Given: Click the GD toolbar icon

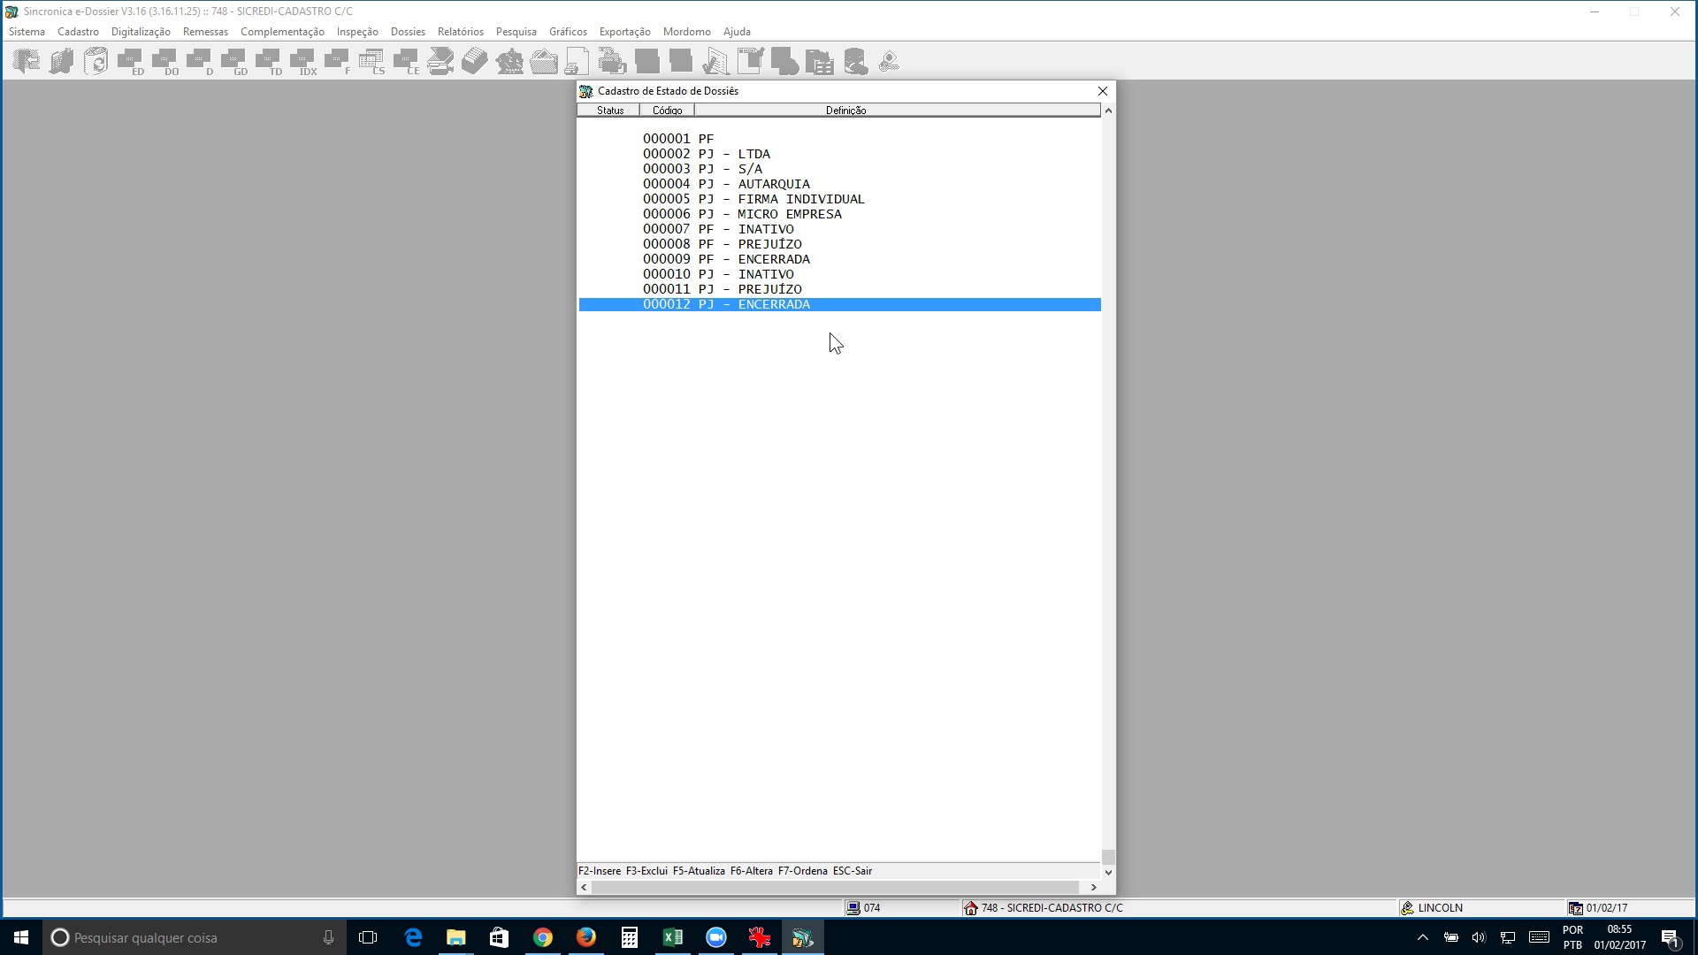Looking at the screenshot, I should (234, 62).
